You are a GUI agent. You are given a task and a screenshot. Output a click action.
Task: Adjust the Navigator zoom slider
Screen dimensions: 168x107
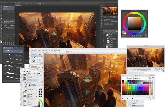pos(139,69)
